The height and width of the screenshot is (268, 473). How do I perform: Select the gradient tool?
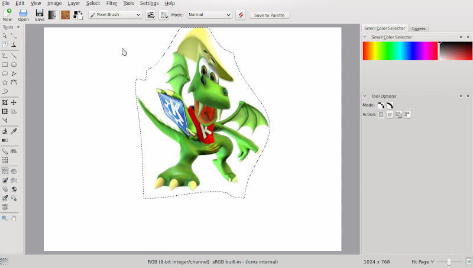[5, 140]
